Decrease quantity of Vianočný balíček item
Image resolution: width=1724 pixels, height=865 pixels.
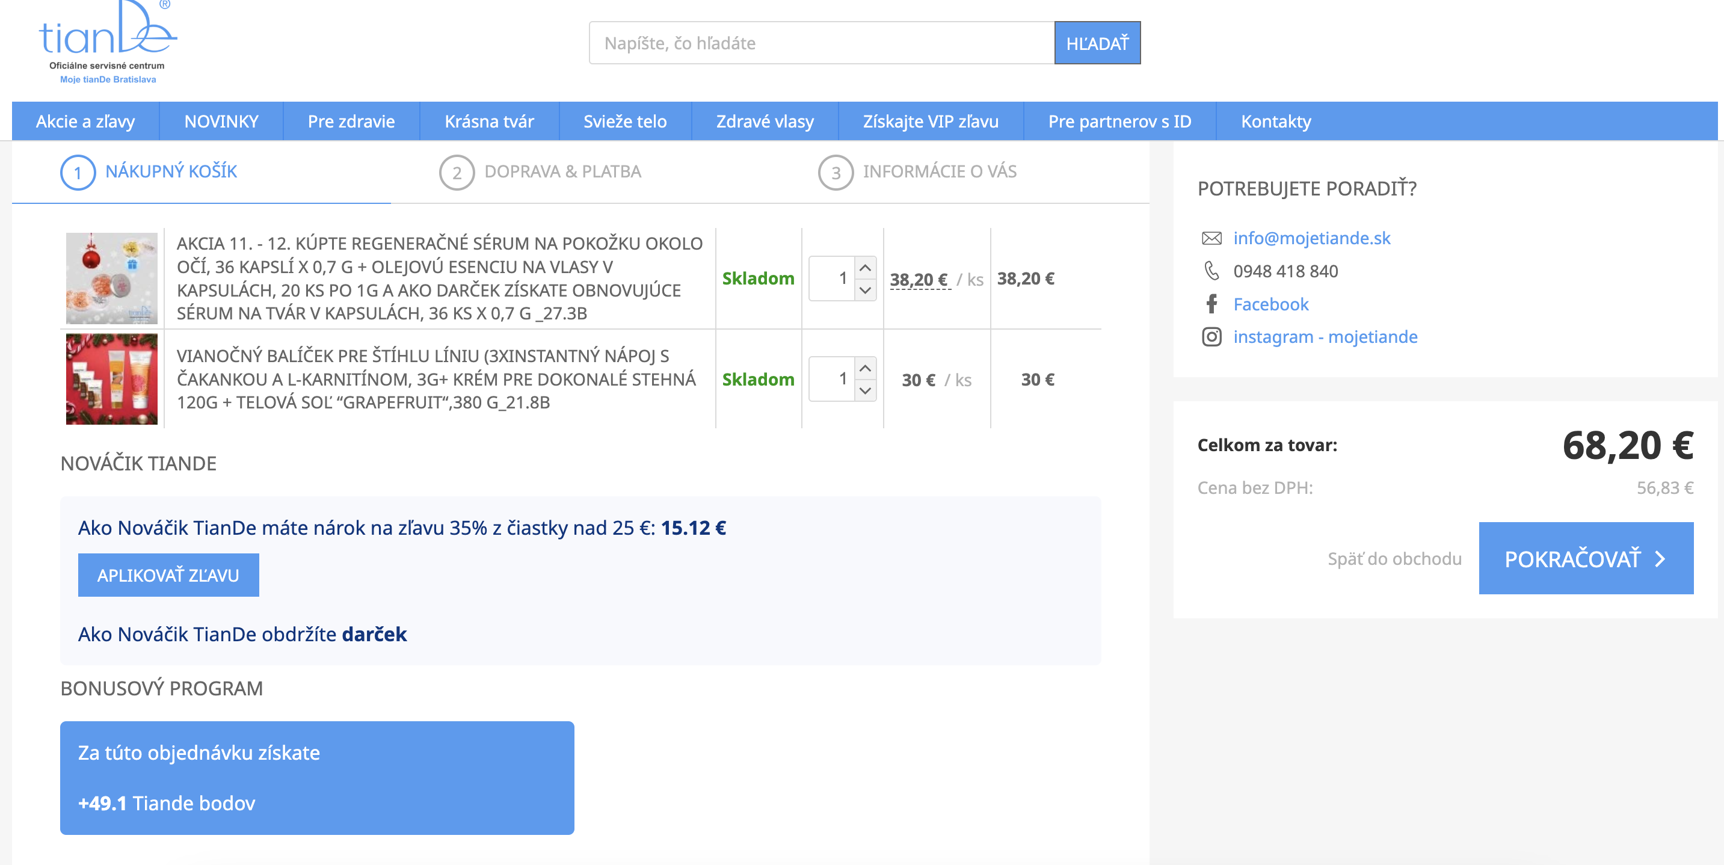point(864,390)
